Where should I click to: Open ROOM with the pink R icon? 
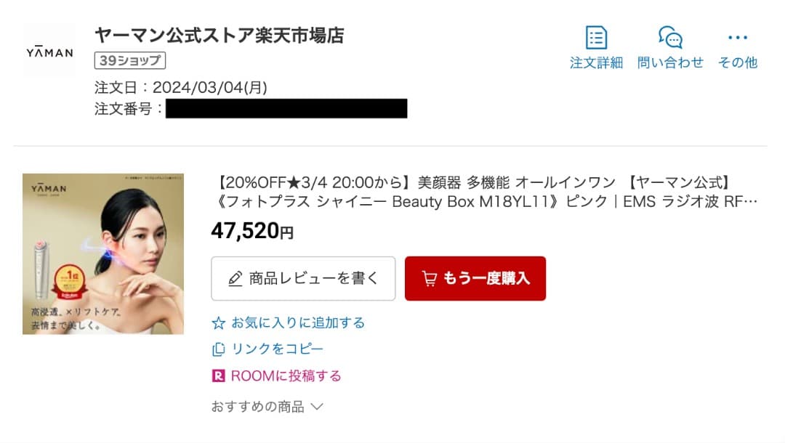tap(217, 375)
